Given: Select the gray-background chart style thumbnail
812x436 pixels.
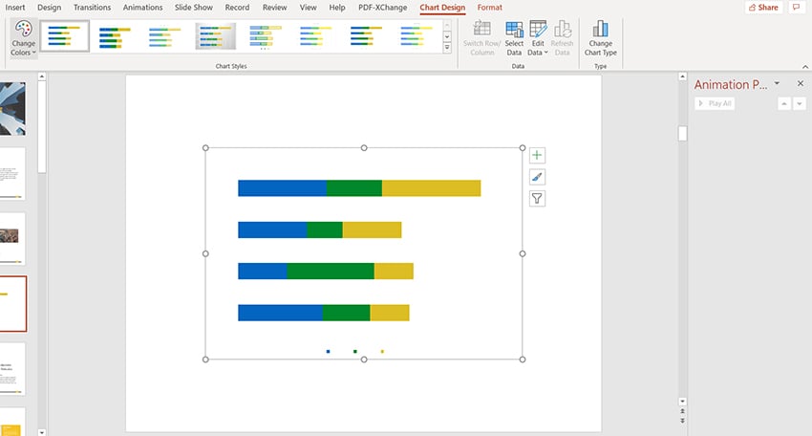Looking at the screenshot, I should click(214, 36).
